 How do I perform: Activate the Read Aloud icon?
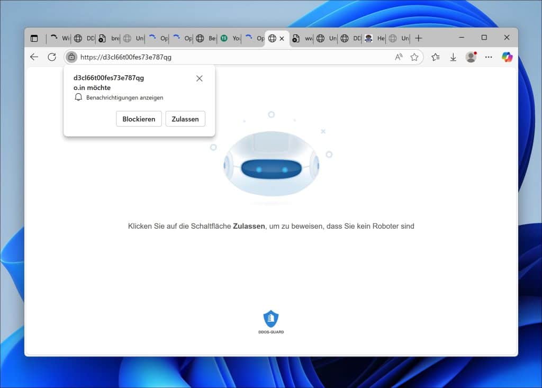click(399, 57)
